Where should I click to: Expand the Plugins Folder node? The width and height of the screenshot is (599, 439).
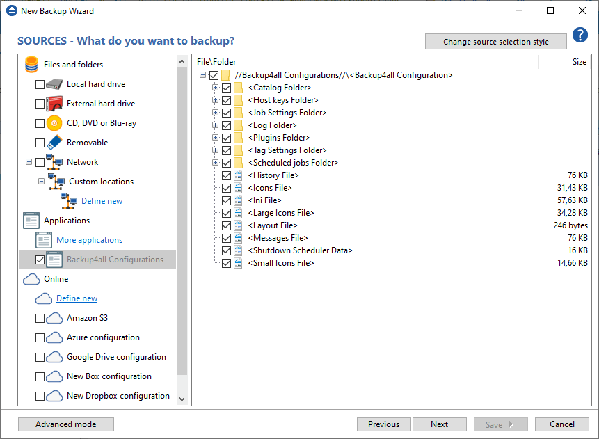click(216, 138)
